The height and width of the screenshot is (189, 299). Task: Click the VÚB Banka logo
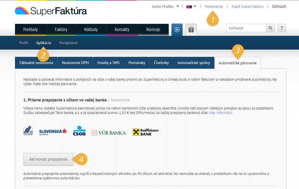[109, 133]
